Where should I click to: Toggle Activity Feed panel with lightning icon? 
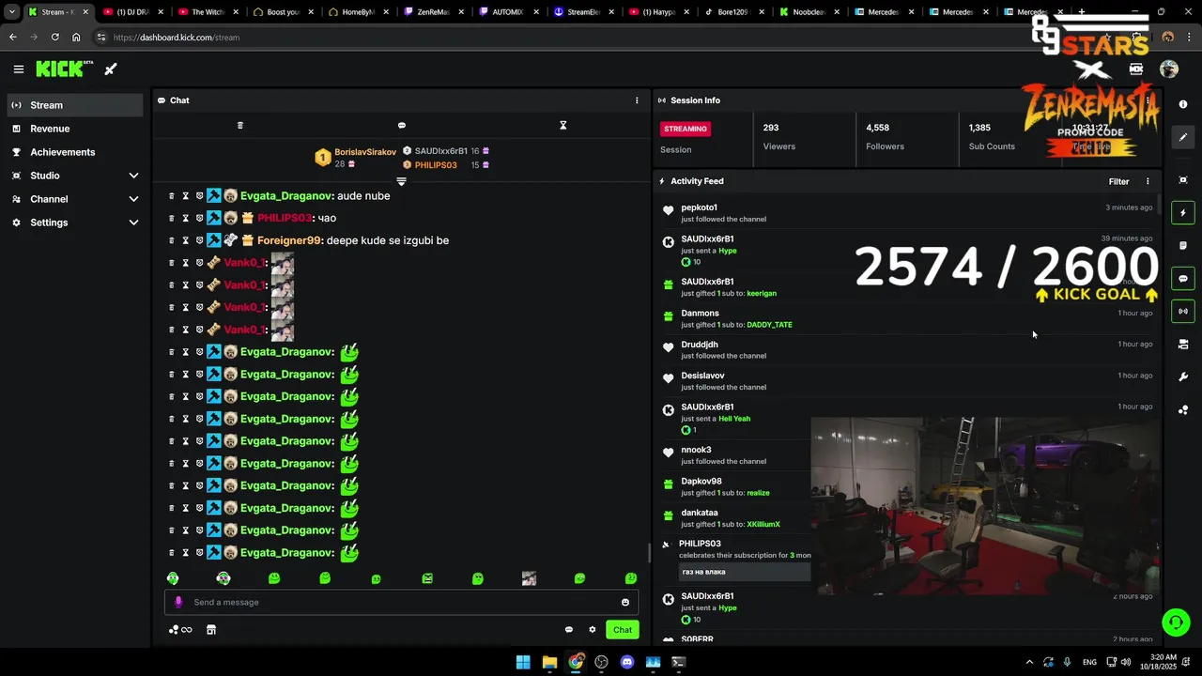coord(1183,213)
